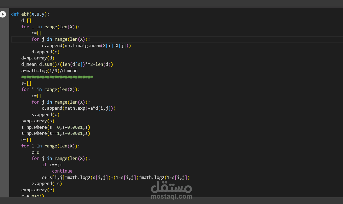Click the 'def ebf(X,B,y):' function definition line
The image size is (343, 204).
tap(30, 14)
